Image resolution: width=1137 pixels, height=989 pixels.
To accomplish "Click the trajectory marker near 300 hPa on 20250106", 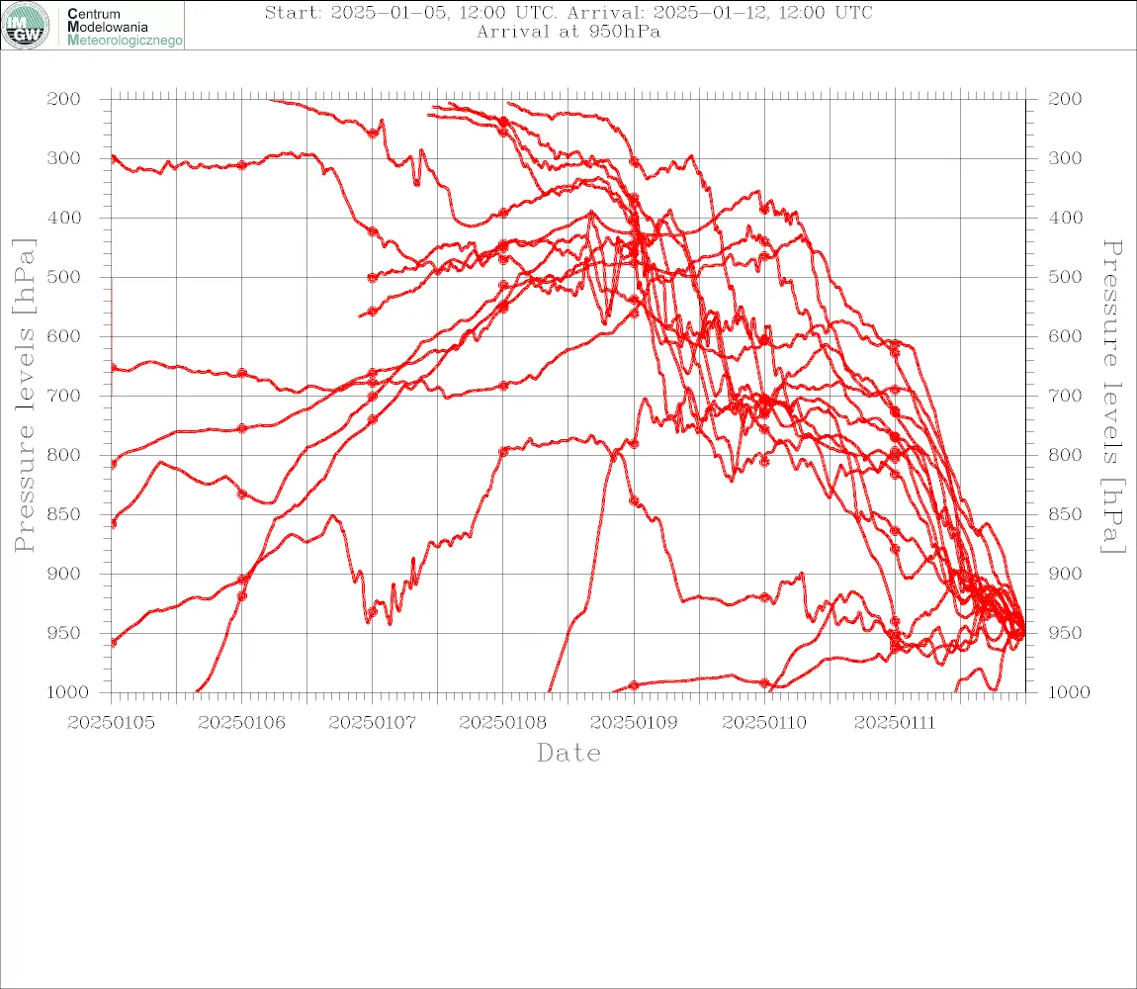I will pyautogui.click(x=242, y=165).
